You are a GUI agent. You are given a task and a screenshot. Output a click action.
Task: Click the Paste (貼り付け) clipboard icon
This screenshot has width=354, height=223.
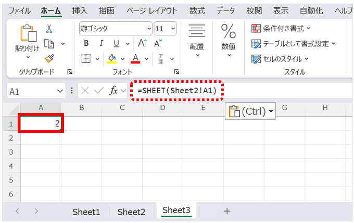(28, 33)
